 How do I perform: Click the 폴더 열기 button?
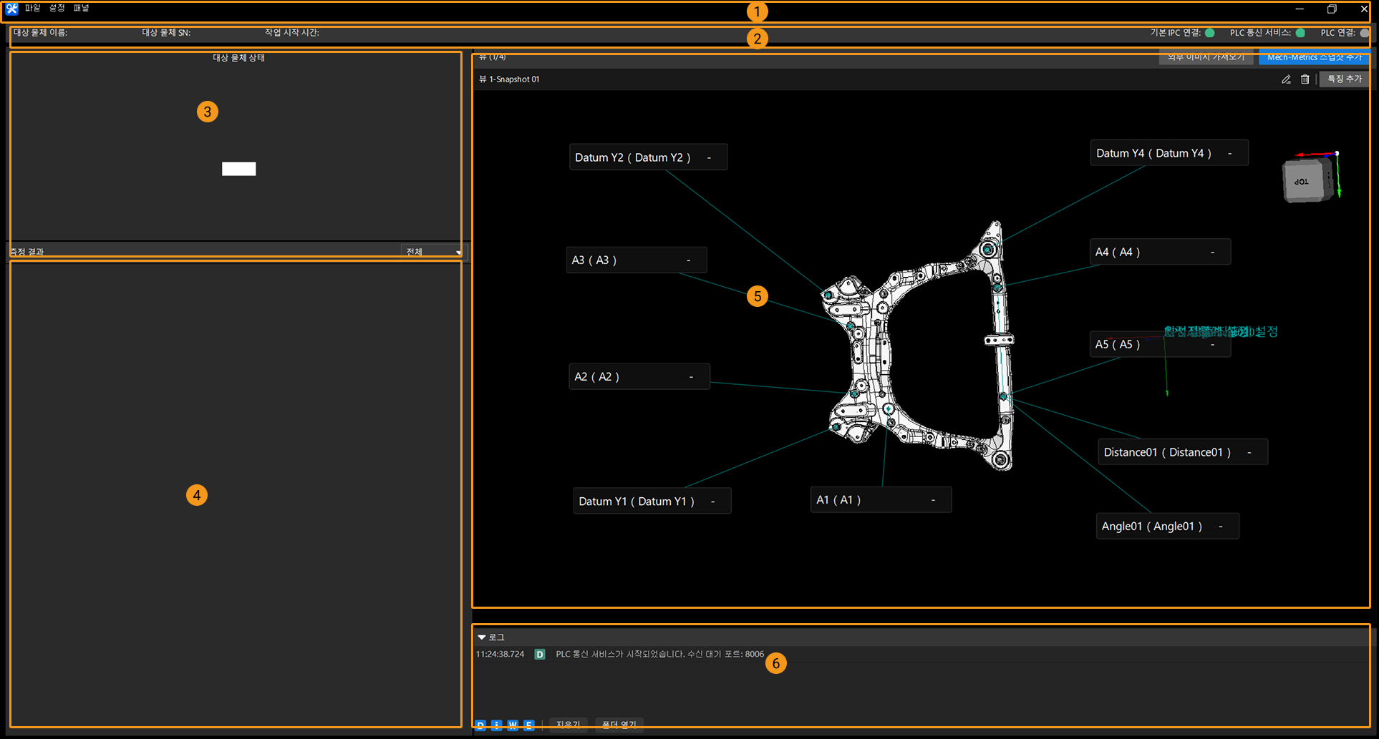pos(619,725)
